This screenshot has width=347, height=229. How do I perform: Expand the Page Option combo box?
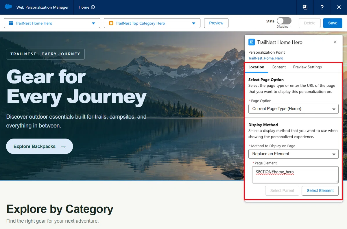click(x=294, y=109)
